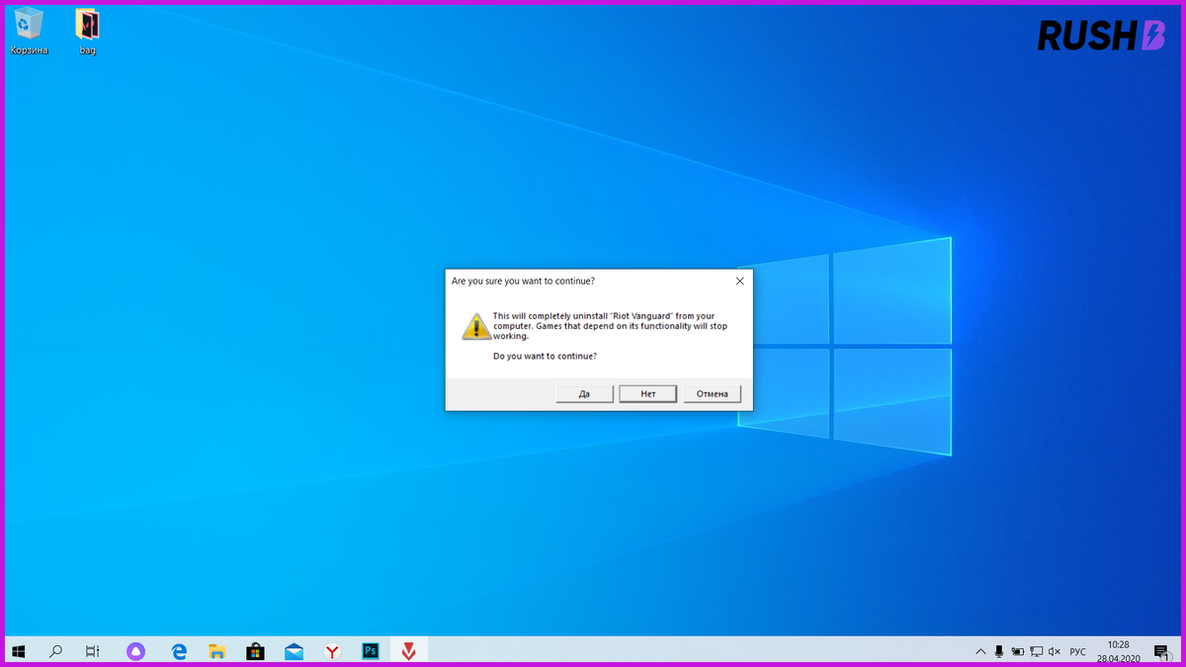Click the dialog title "Are you sure you want to continue?"
Image resolution: width=1186 pixels, height=667 pixels.
click(523, 281)
